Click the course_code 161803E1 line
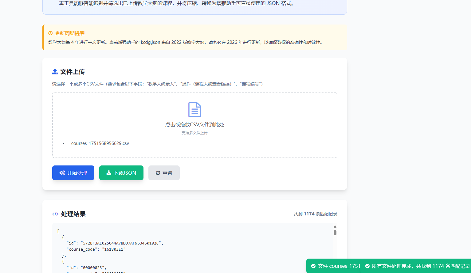The width and height of the screenshot is (471, 273). coord(96,249)
